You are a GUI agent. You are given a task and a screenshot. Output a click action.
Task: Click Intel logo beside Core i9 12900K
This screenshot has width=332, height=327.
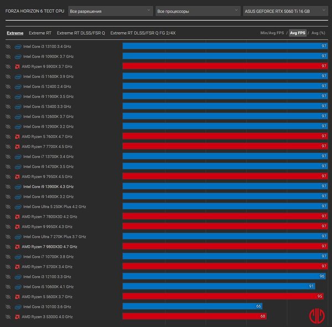click(18, 127)
